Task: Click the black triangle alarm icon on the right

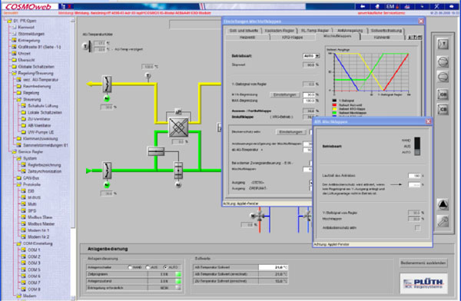Action: pos(443,204)
